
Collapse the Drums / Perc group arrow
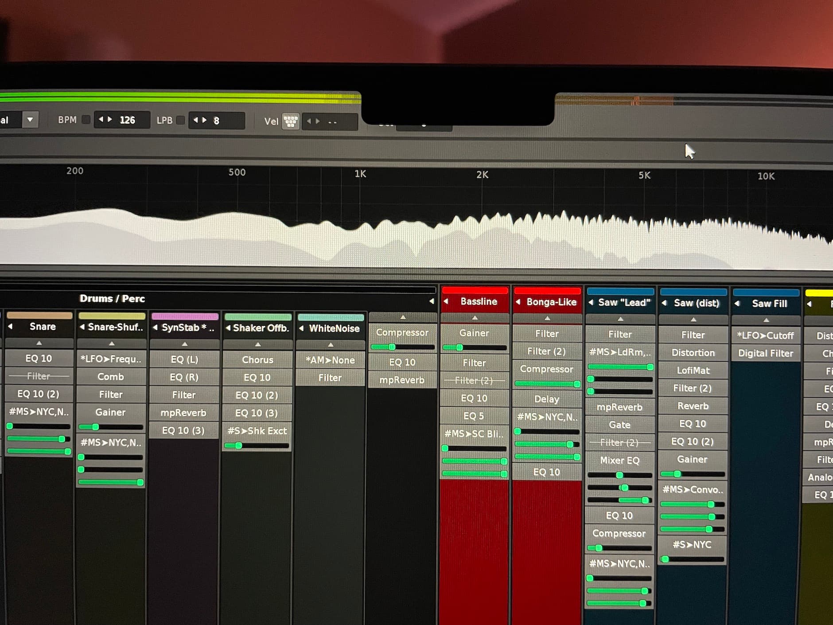coord(431,301)
